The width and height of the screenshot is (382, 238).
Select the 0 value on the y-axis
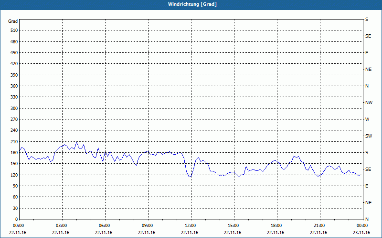(16, 219)
